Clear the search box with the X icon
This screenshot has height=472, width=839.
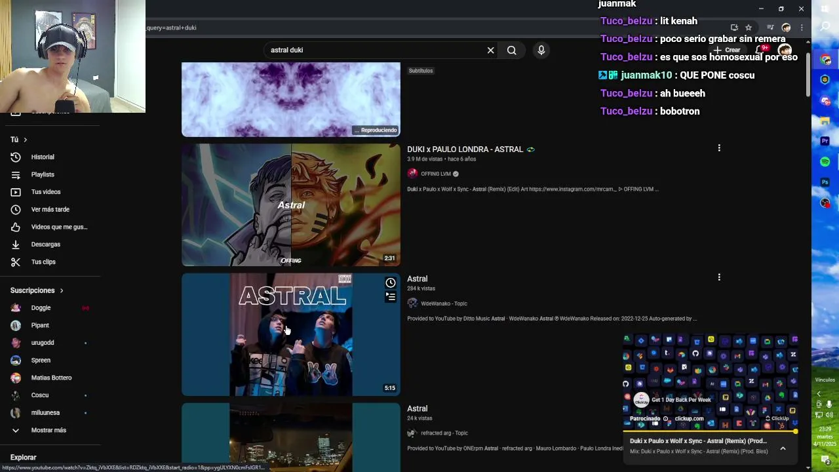coord(490,50)
